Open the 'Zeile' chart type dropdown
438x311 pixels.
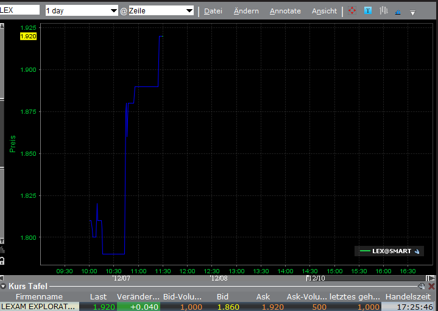coord(189,11)
